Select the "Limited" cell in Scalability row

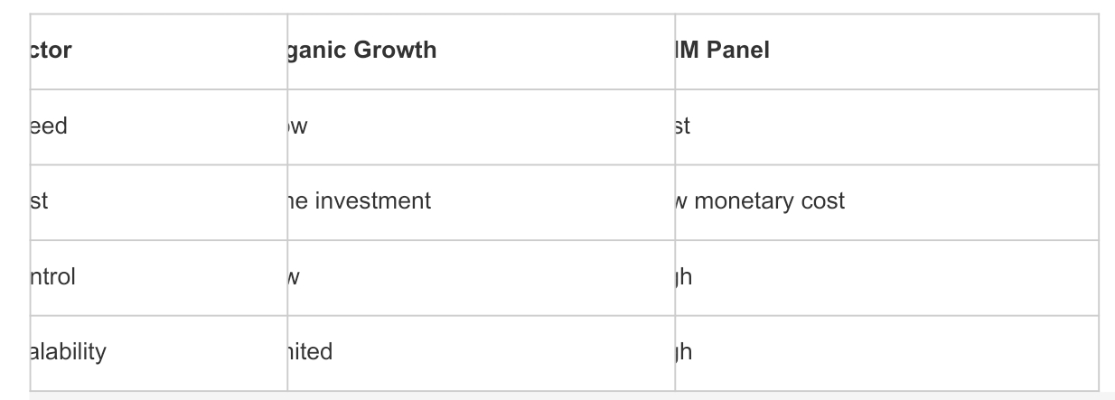(311, 352)
